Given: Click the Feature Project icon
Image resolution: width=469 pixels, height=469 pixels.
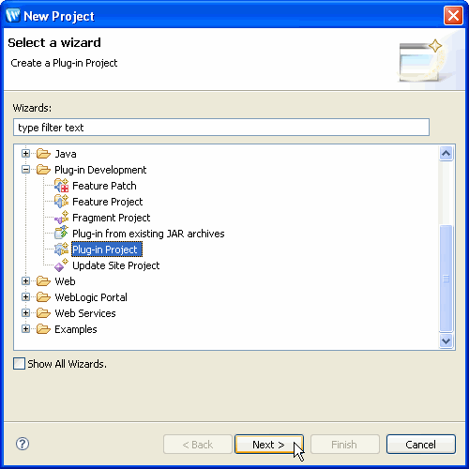Looking at the screenshot, I should pyautogui.click(x=61, y=202).
